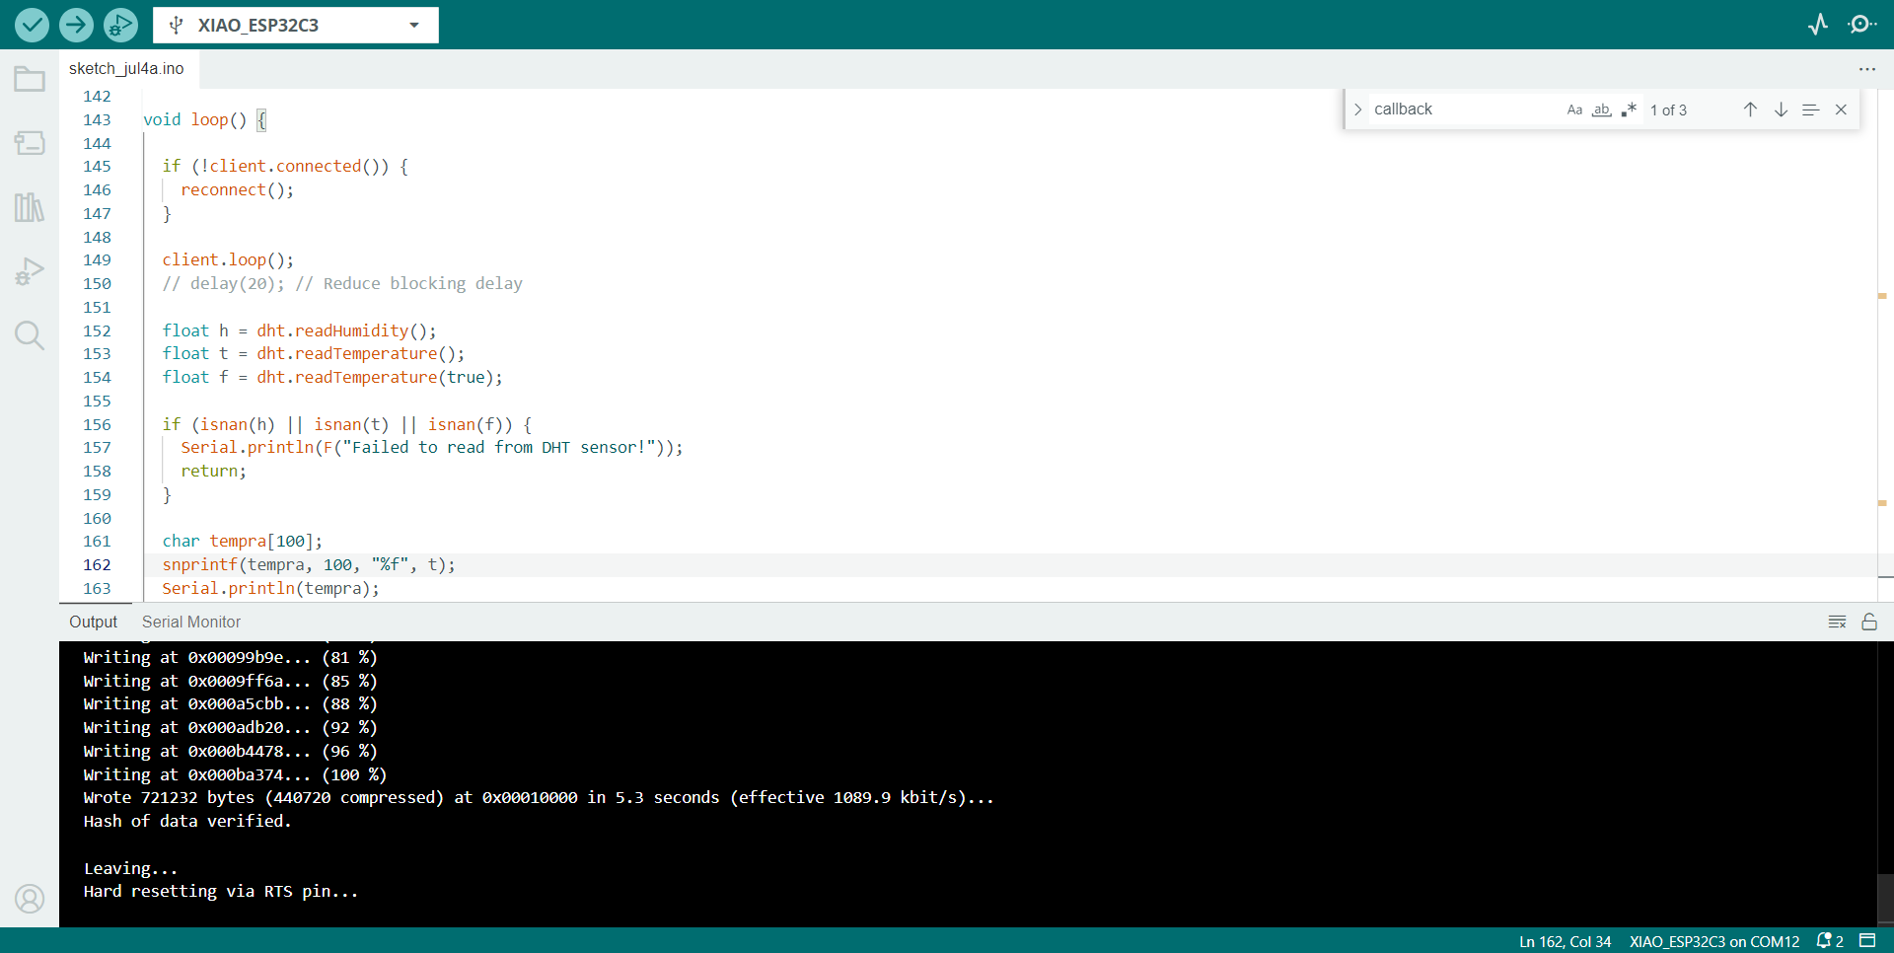Click the snprintf line 162
This screenshot has width=1894, height=953.
click(309, 564)
